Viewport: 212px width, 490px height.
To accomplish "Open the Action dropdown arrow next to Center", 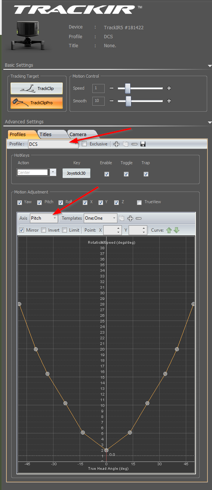I will [x=53, y=172].
